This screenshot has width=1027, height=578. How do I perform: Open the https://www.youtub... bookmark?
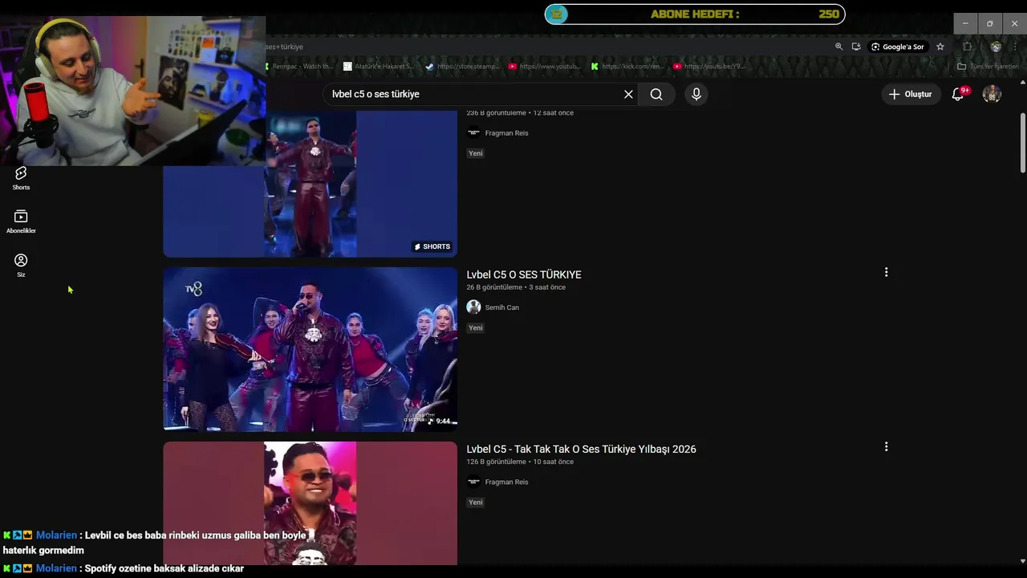click(545, 67)
